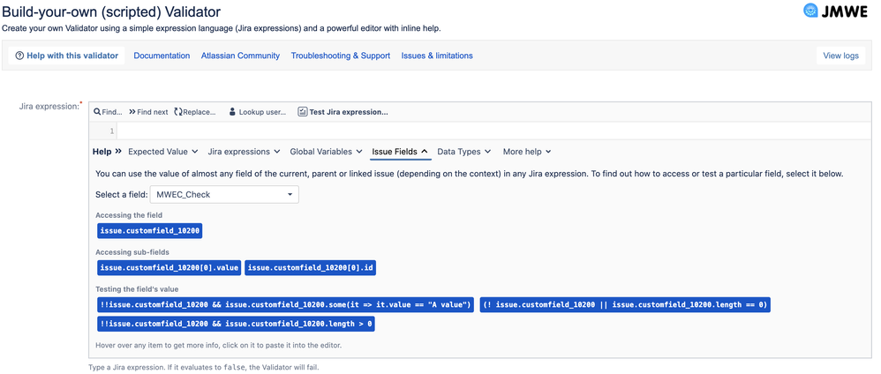This screenshot has height=374, width=881.
Task: Expand the Expected Value help tab
Action: coord(163,152)
